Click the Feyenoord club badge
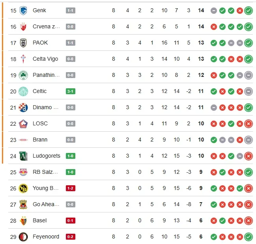 tap(24, 237)
